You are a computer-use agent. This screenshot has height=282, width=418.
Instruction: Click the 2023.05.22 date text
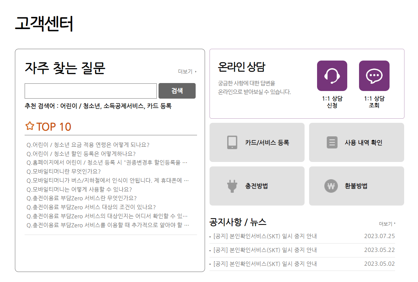click(x=379, y=250)
